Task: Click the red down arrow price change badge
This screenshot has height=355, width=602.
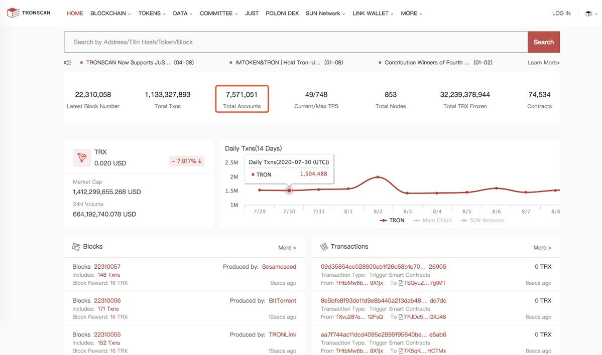Action: point(187,161)
